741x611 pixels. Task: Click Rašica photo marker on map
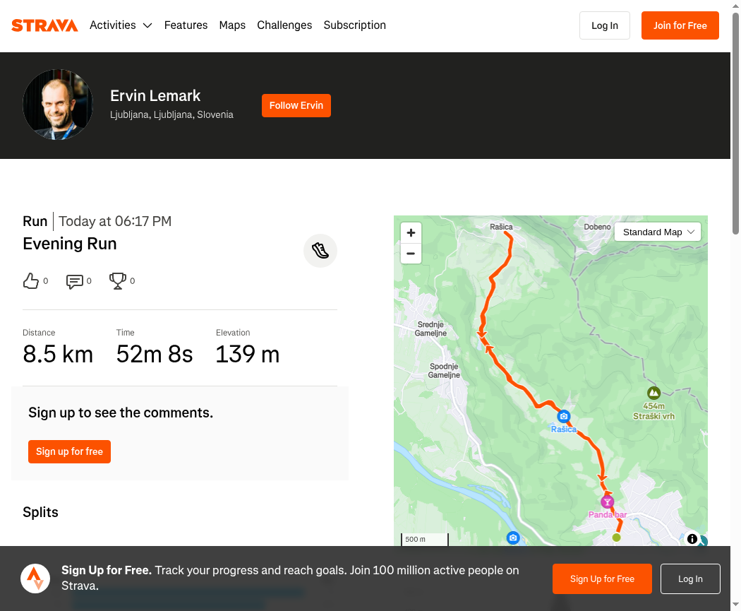(563, 416)
